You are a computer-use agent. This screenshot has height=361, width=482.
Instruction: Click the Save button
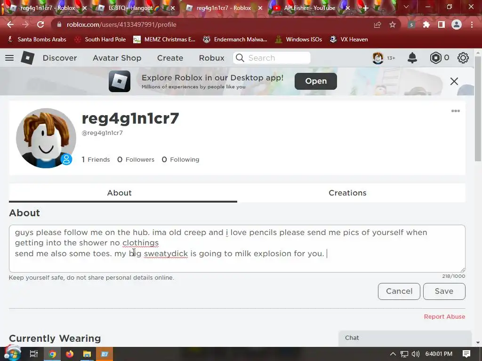tap(444, 291)
